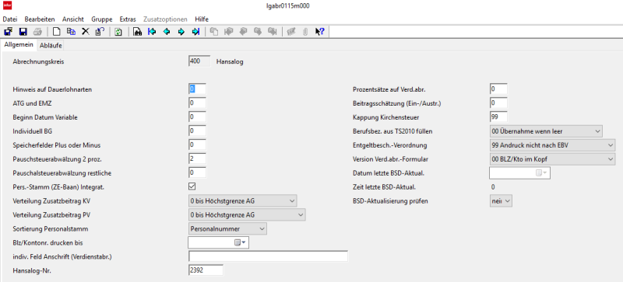Click the ATG und EMZ field
Screen dimensions: 623x282
[197, 103]
